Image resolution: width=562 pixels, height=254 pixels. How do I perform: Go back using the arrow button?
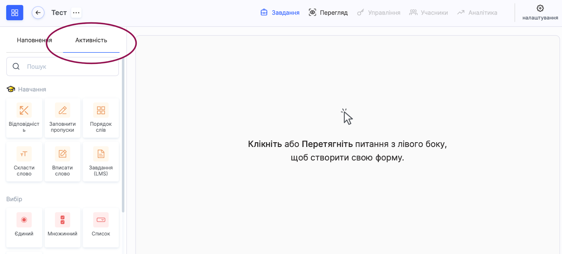[38, 13]
